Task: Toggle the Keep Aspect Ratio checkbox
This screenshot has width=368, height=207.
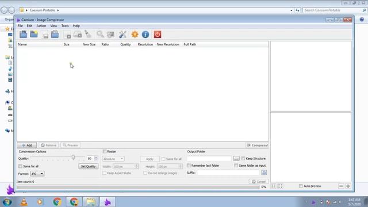Action: (105, 173)
